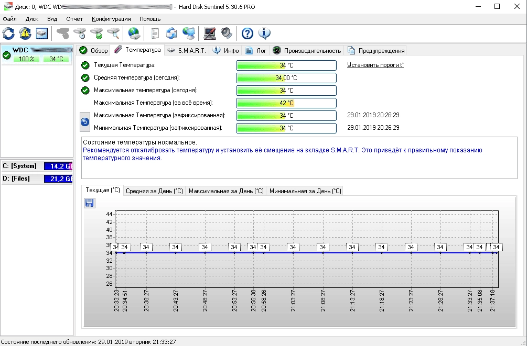Select the WDC disk in the sidebar

37,55
